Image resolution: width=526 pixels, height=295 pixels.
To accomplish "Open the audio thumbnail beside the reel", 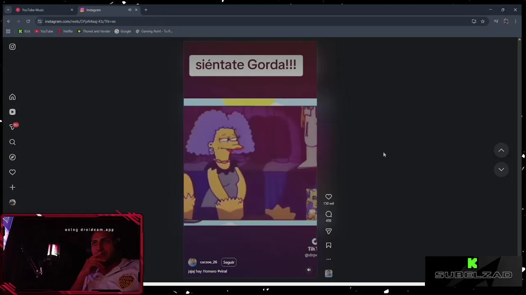I will pyautogui.click(x=328, y=273).
